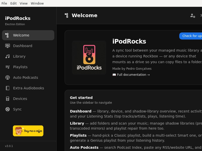
Task: Click the Auto Podcasts broadcast icon
Action: point(8,78)
